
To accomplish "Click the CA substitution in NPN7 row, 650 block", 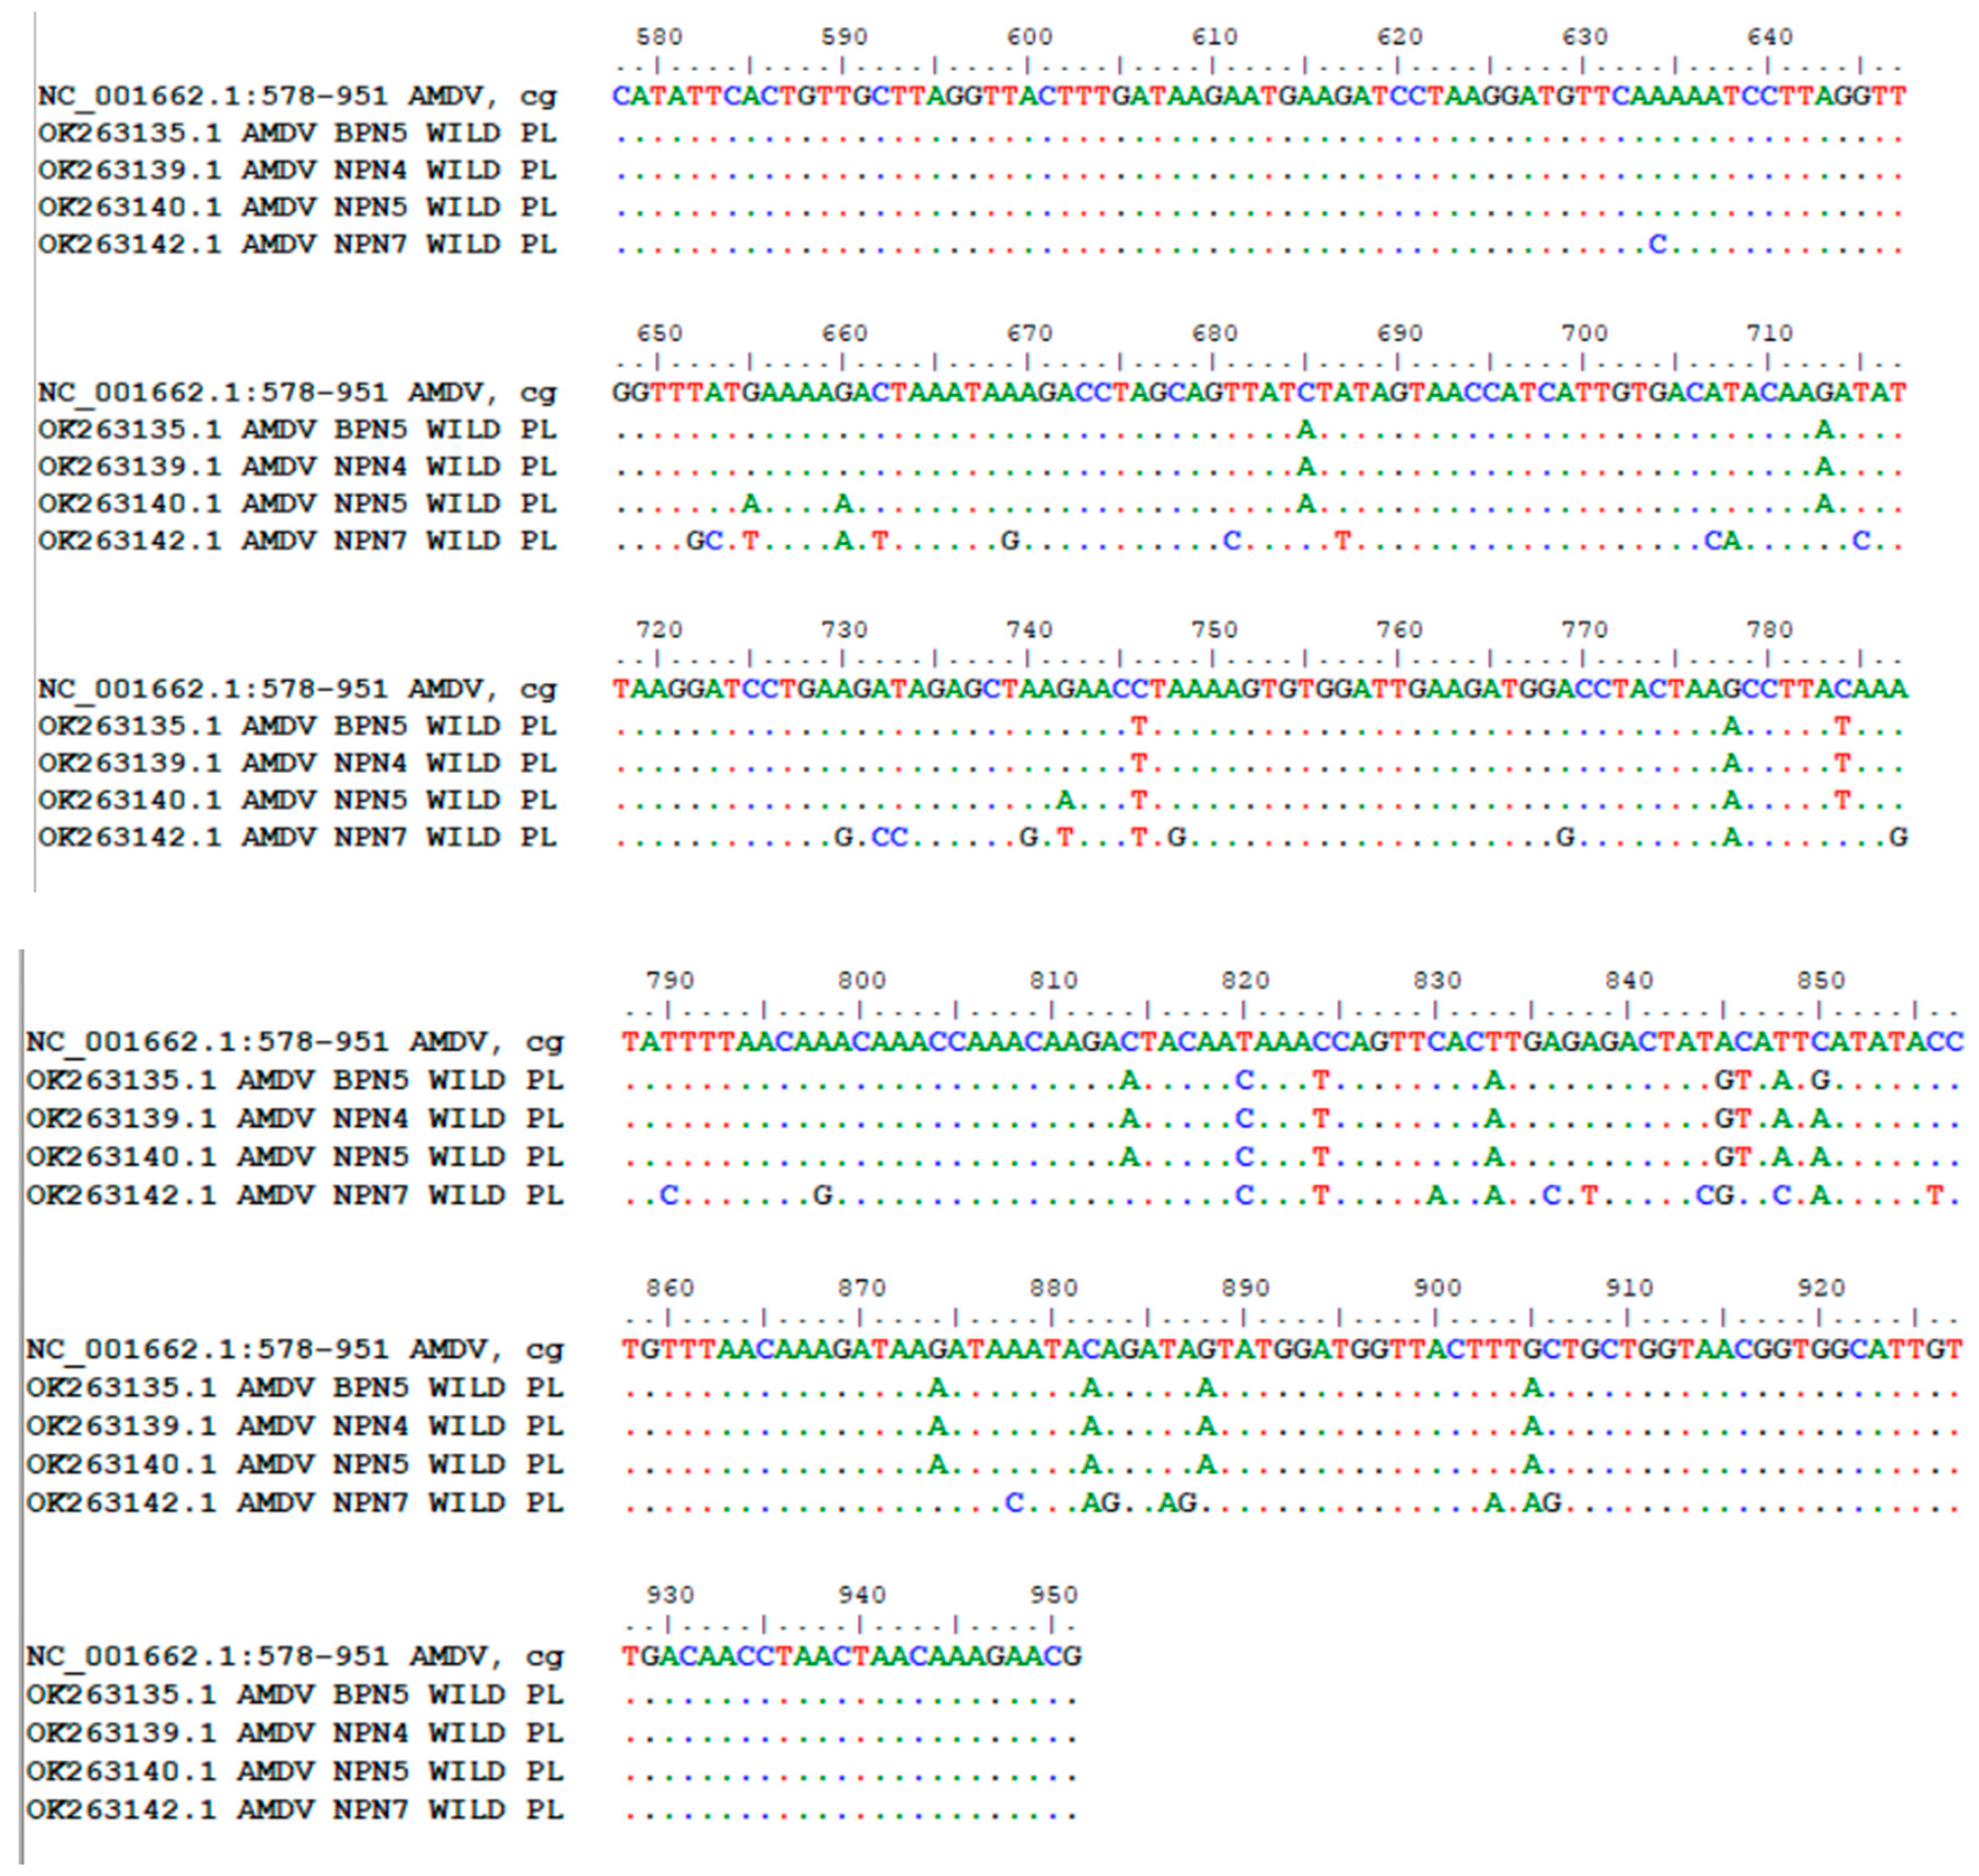I will (1722, 541).
